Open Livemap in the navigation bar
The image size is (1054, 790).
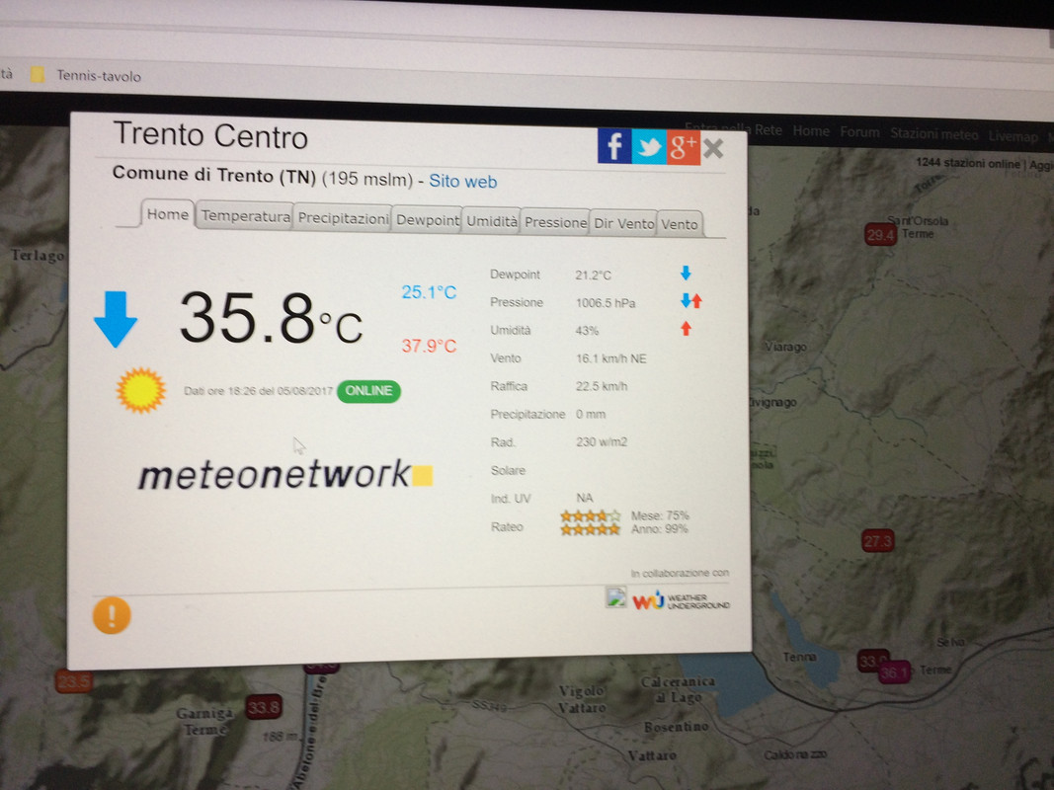point(1013,136)
